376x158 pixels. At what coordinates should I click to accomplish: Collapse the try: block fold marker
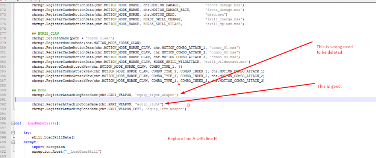click(x=13, y=133)
